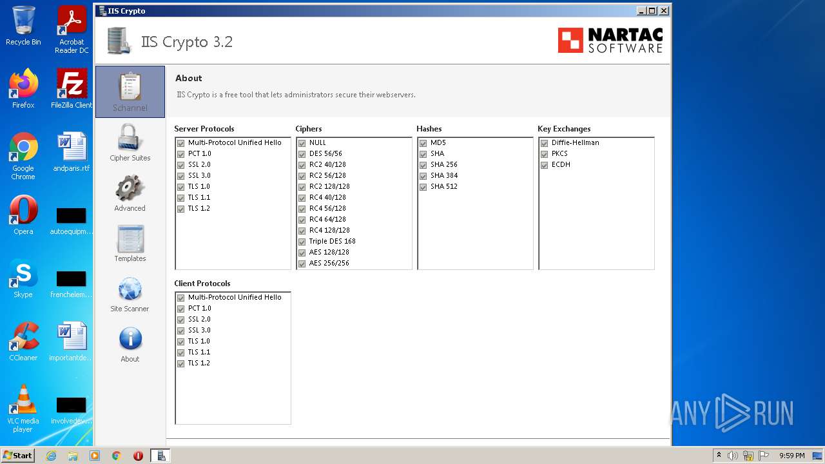Launch Internet Explorer from taskbar
Viewport: 825px width, 464px height.
(x=52, y=456)
